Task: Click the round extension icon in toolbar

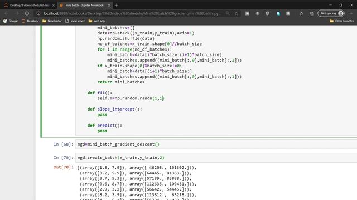Action: [x=258, y=13]
